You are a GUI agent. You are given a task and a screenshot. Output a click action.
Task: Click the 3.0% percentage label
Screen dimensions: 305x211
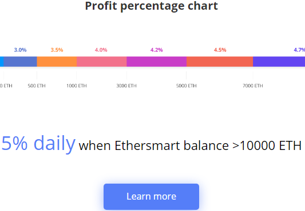click(20, 50)
